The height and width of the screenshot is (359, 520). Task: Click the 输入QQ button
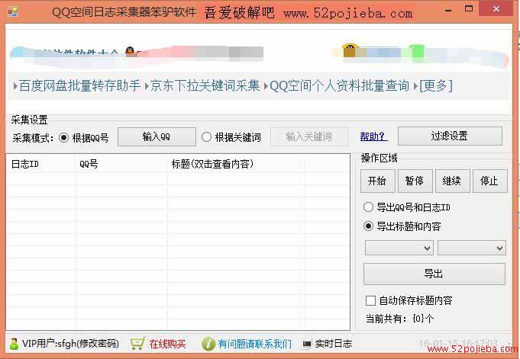point(157,136)
